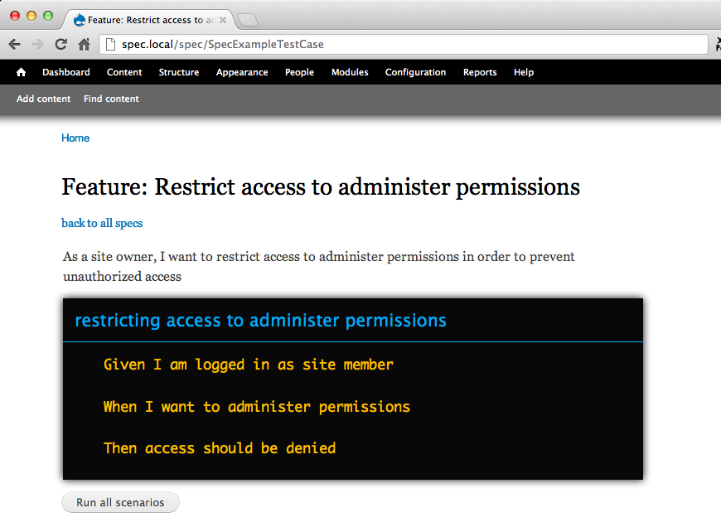Open Configuration admin menu
The image size is (721, 527).
pyautogui.click(x=415, y=73)
